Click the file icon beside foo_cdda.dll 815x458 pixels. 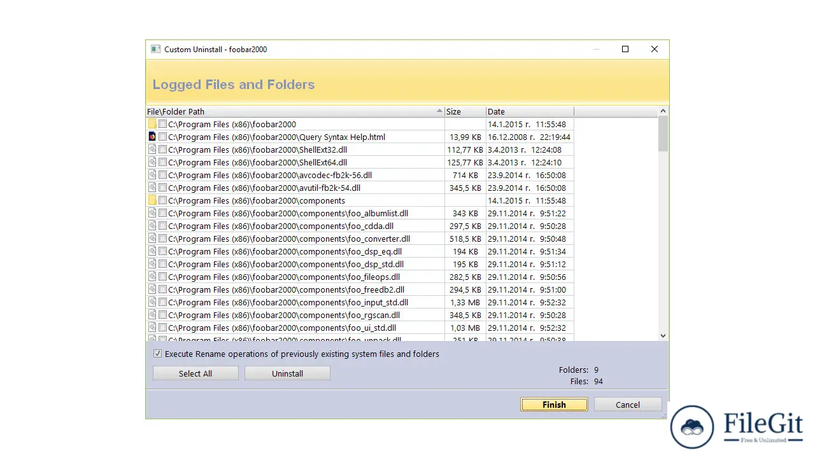[x=152, y=226]
